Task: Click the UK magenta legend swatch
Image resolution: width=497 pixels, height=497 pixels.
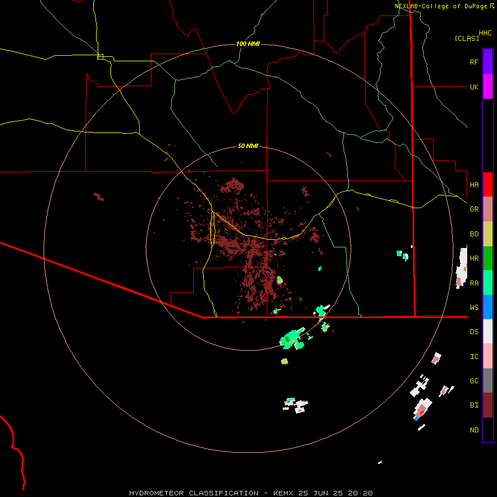Action: [488, 87]
